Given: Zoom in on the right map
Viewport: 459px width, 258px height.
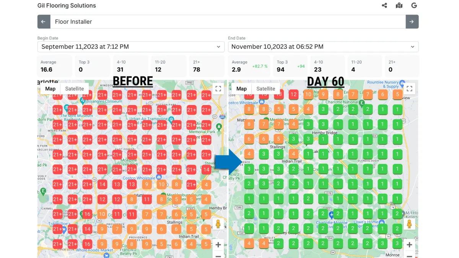Looking at the screenshot, I should [x=409, y=245].
